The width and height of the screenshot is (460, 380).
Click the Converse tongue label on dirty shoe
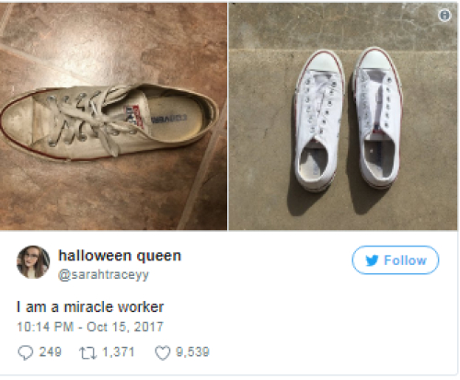134,117
